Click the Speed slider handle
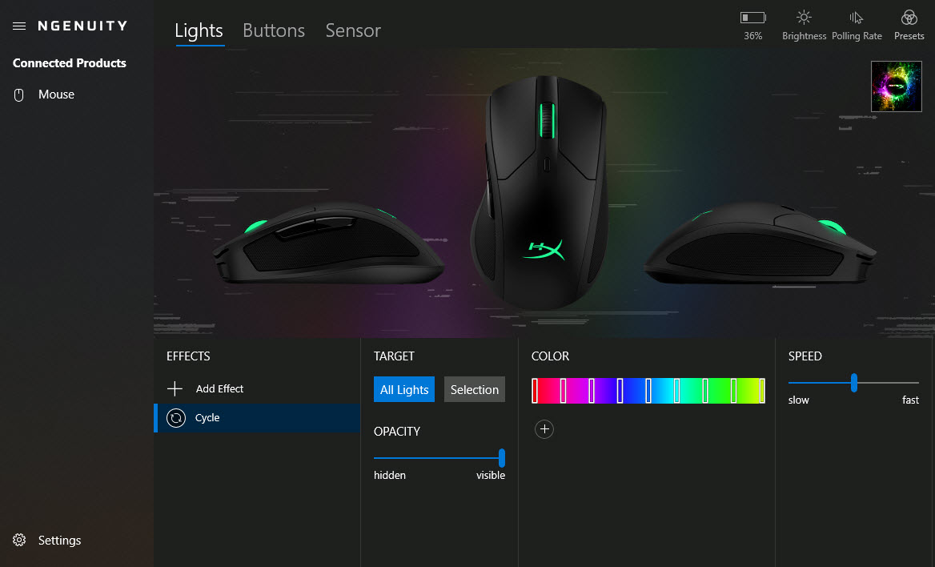Screen dimensions: 935x567 pos(854,383)
